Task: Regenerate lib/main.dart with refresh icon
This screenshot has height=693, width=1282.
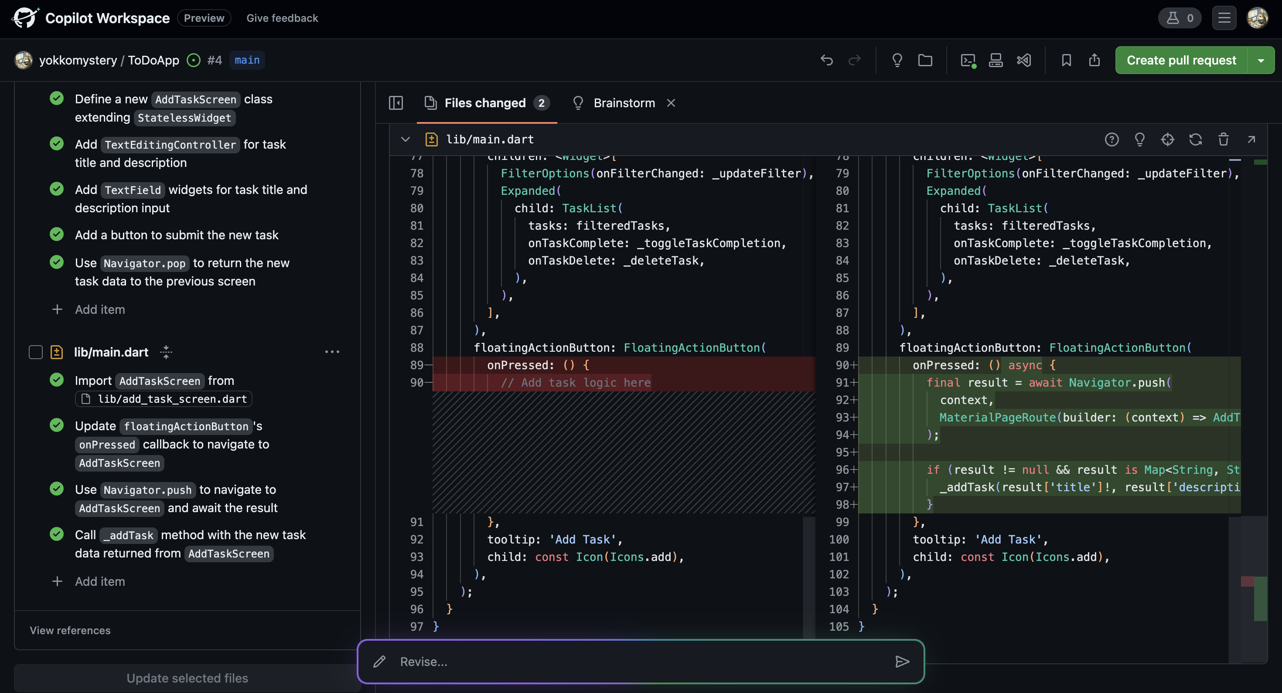Action: point(1195,139)
